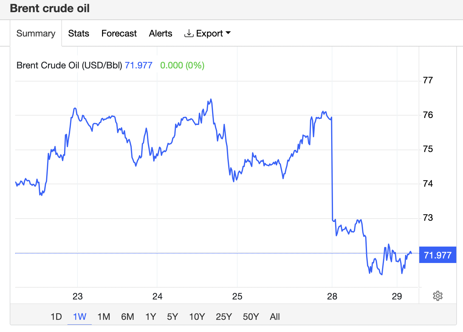Select the 1Y time range
This screenshot has width=463, height=332.
(x=151, y=317)
